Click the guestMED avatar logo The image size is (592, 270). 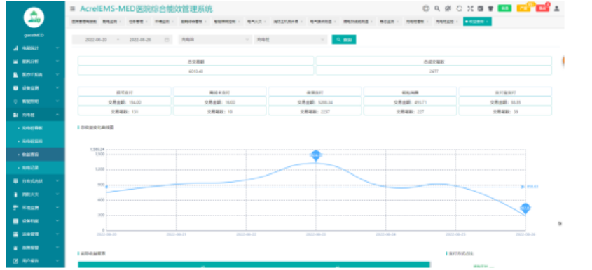tap(34, 17)
